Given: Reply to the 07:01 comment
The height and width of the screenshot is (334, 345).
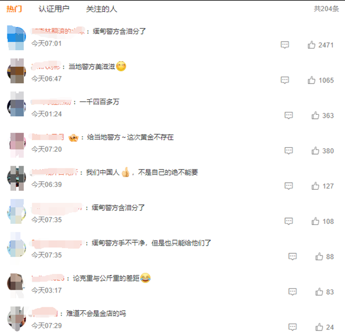Looking at the screenshot, I should click(285, 45).
